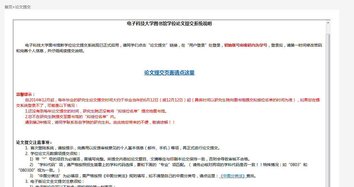Viewport: 354px width, 187px height.
Task: Click the red 温馨提示： heading
Action: [x=26, y=94]
